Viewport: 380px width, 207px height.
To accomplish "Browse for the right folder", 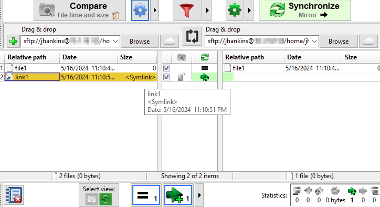I will pyautogui.click(x=339, y=42).
